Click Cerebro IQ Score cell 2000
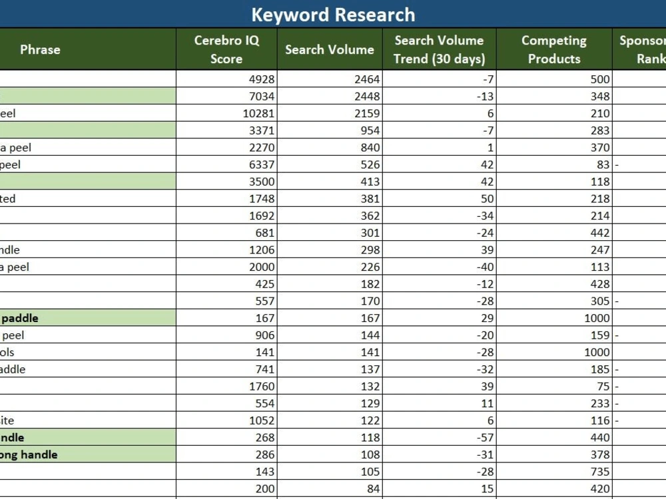The image size is (666, 499). tap(226, 267)
